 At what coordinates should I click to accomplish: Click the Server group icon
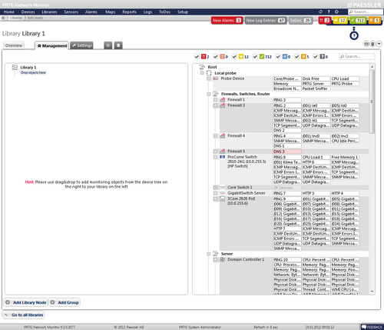point(216,254)
